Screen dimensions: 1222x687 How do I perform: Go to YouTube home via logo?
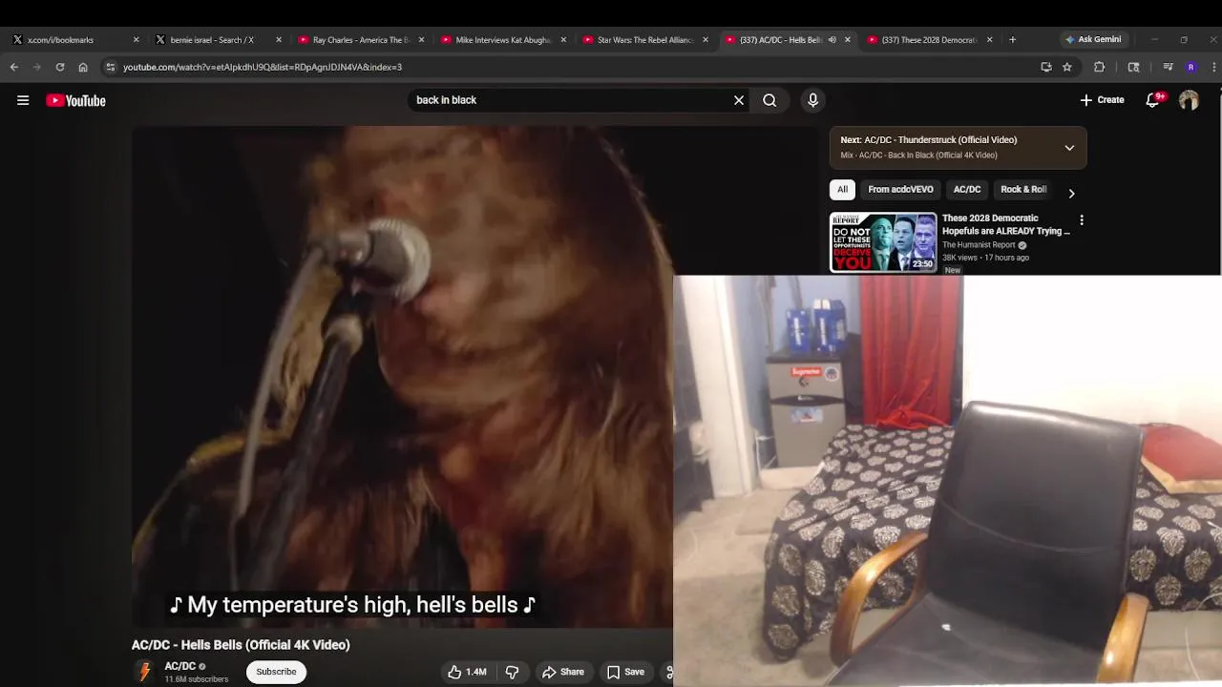pos(75,100)
